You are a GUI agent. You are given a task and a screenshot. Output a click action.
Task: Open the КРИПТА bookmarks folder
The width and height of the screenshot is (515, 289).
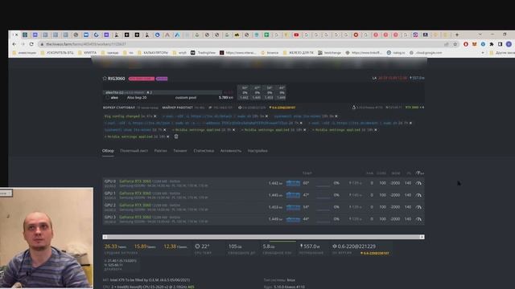(88, 52)
